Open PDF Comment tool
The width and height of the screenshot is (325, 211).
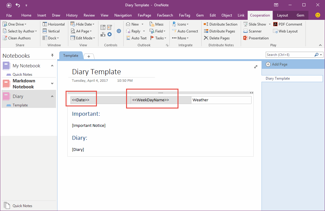pos(288,24)
